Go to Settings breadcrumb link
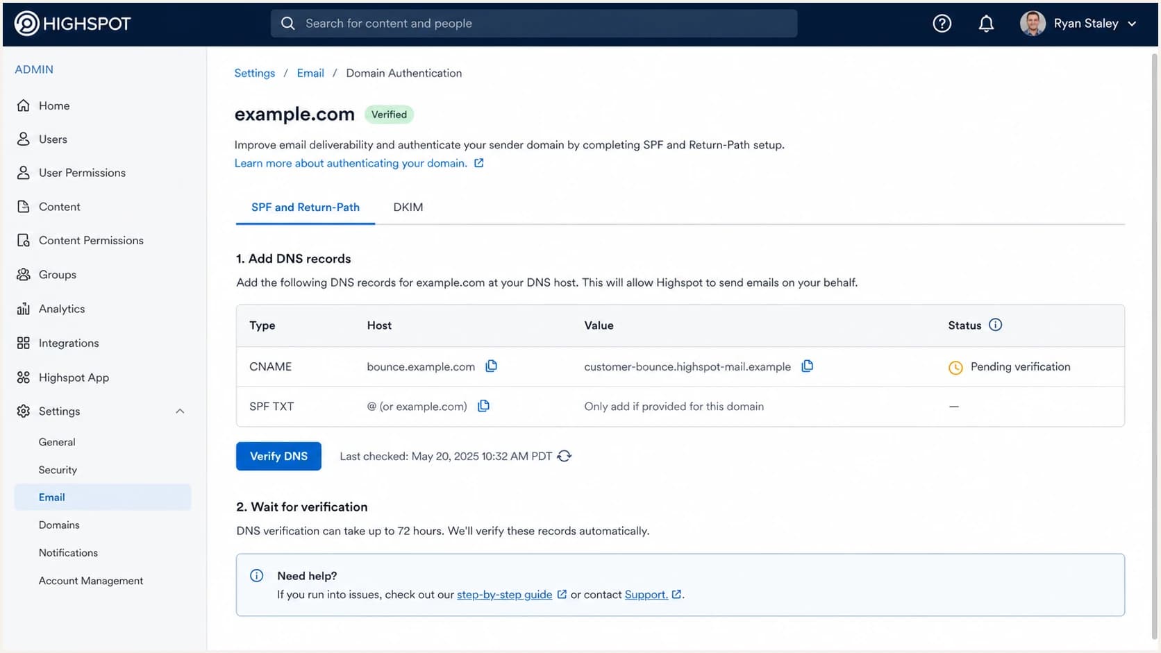Image resolution: width=1161 pixels, height=653 pixels. pyautogui.click(x=254, y=73)
